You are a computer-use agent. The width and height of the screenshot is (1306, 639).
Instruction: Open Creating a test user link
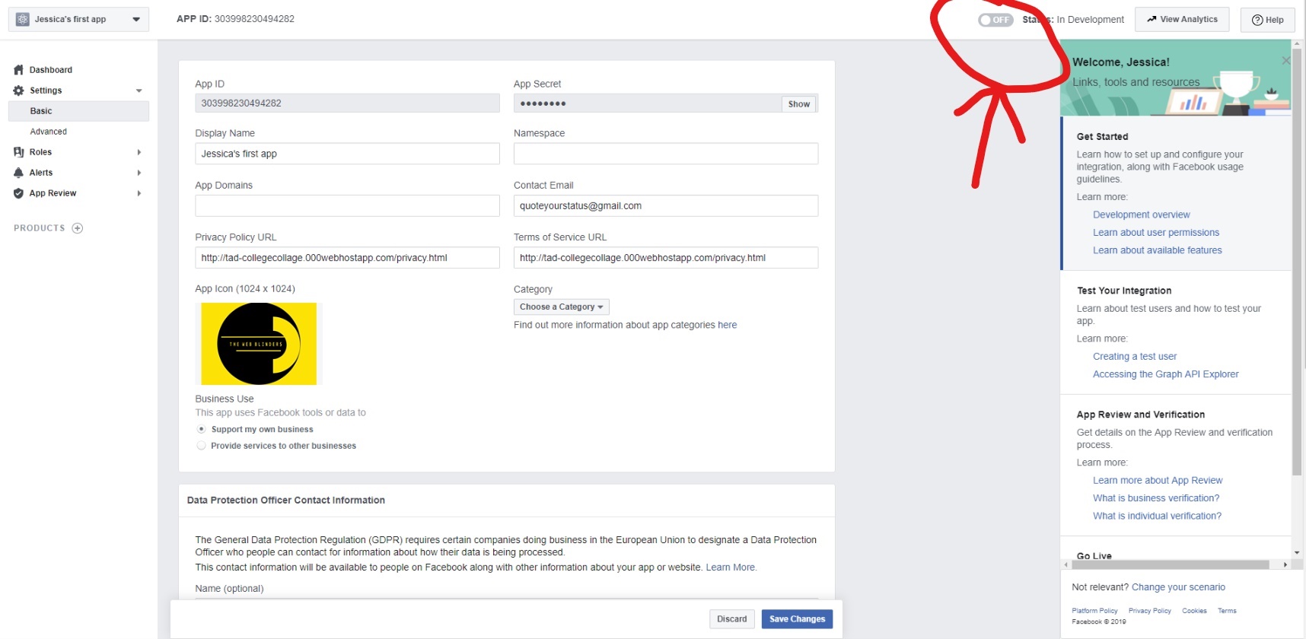point(1135,357)
